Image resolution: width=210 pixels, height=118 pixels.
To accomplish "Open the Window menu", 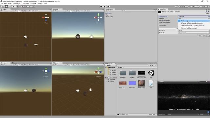I will pyautogui.click(x=40, y=4).
